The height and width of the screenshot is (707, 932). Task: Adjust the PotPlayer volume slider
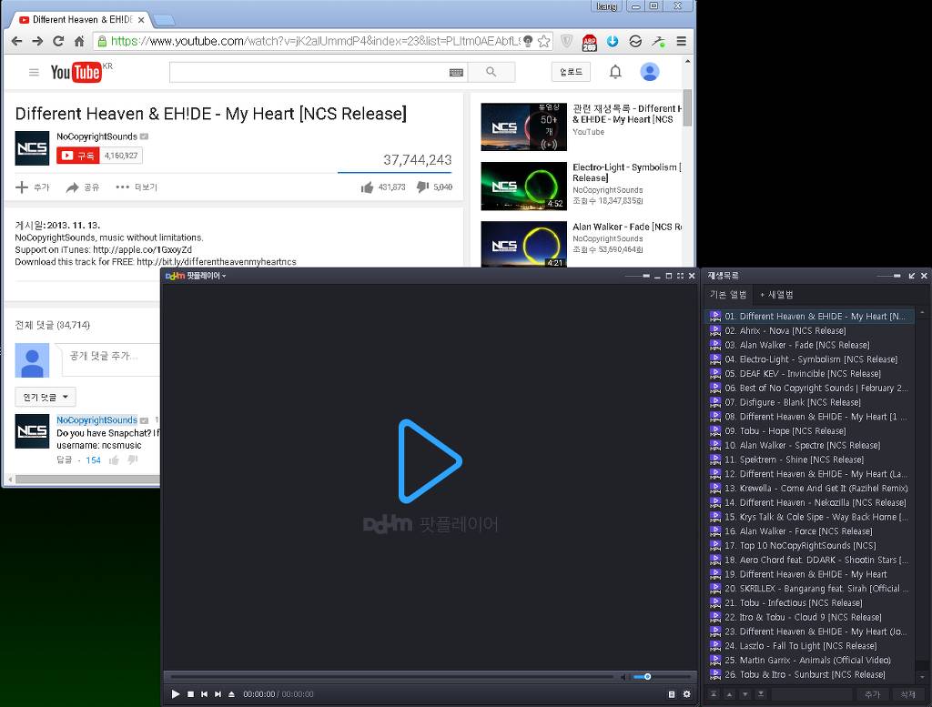648,677
